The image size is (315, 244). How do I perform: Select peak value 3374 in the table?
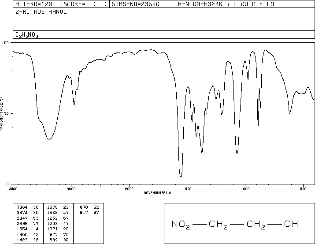pos(22,213)
